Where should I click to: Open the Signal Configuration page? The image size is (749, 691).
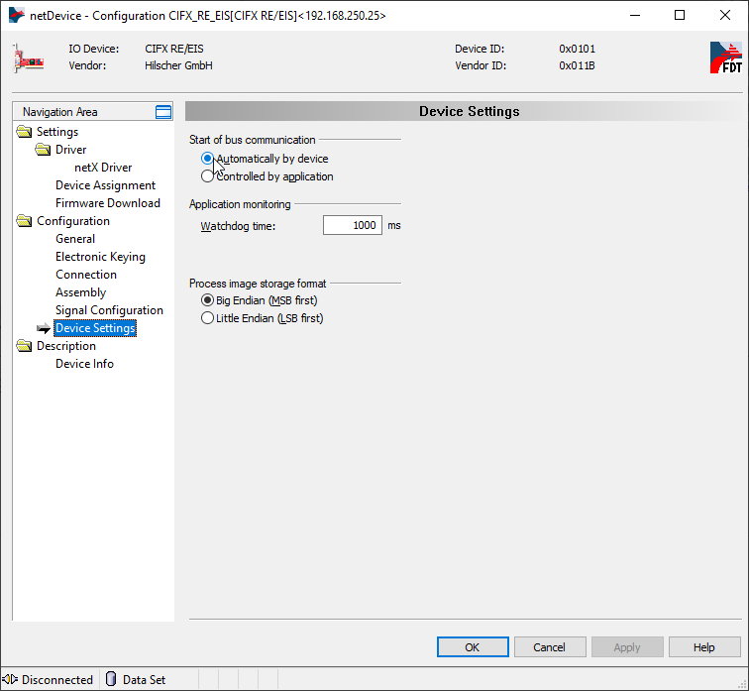[109, 310]
